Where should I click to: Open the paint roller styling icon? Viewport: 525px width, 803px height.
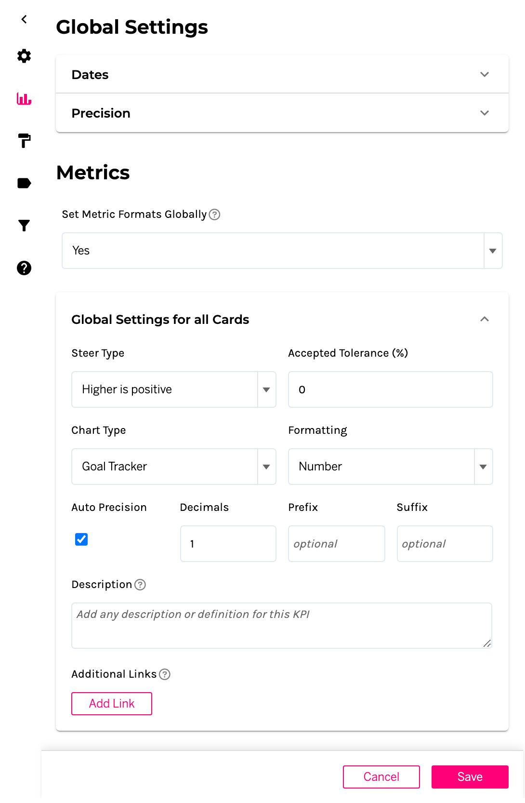pos(24,141)
